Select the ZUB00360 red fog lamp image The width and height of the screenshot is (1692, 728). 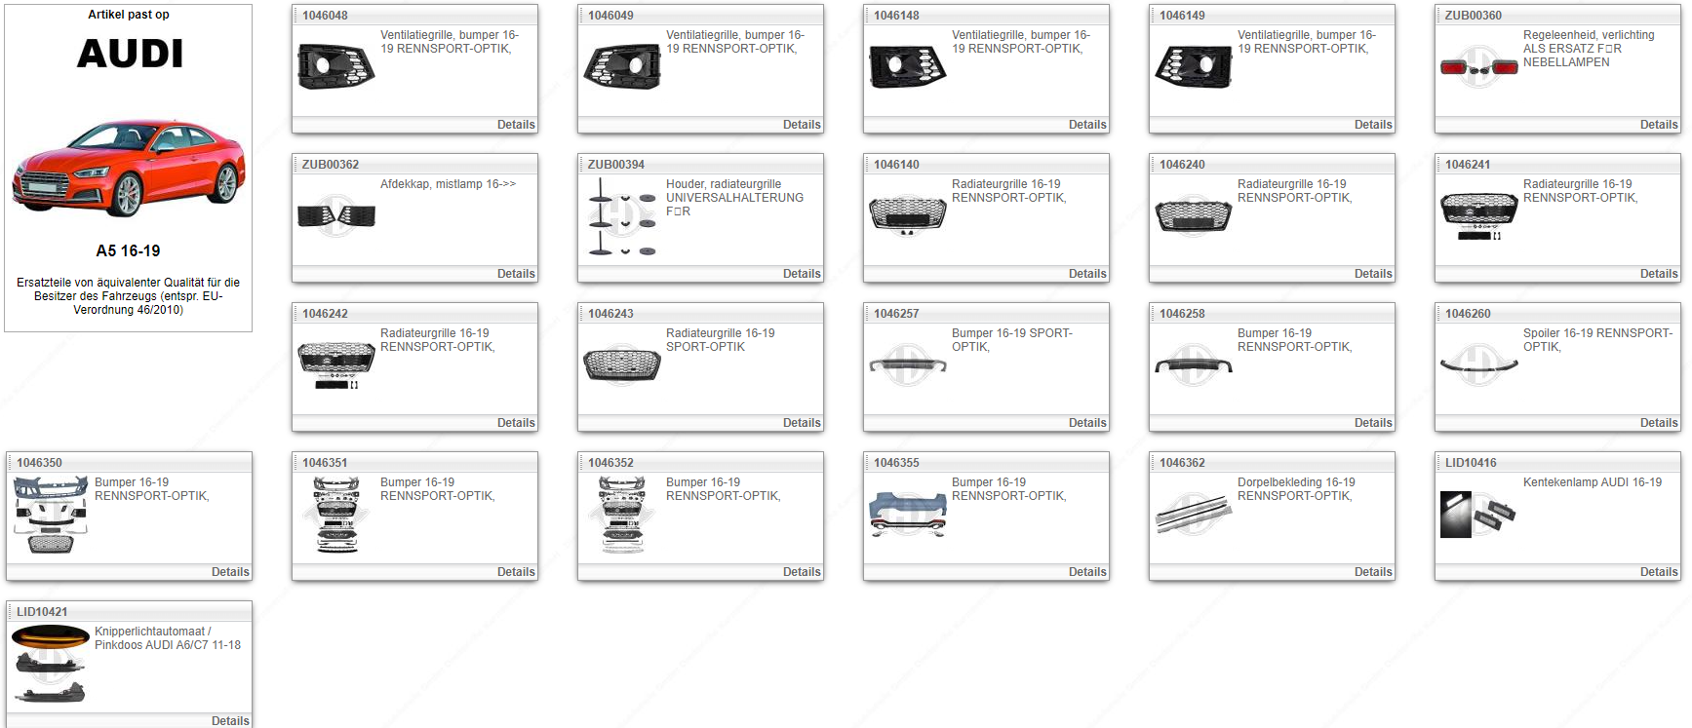[1478, 66]
